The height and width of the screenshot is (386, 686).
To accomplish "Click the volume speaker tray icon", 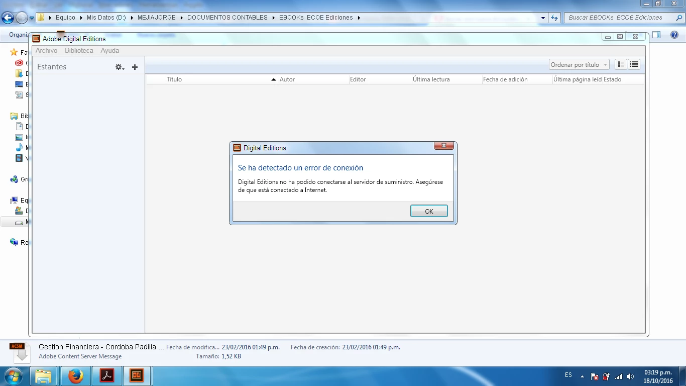I will [631, 376].
